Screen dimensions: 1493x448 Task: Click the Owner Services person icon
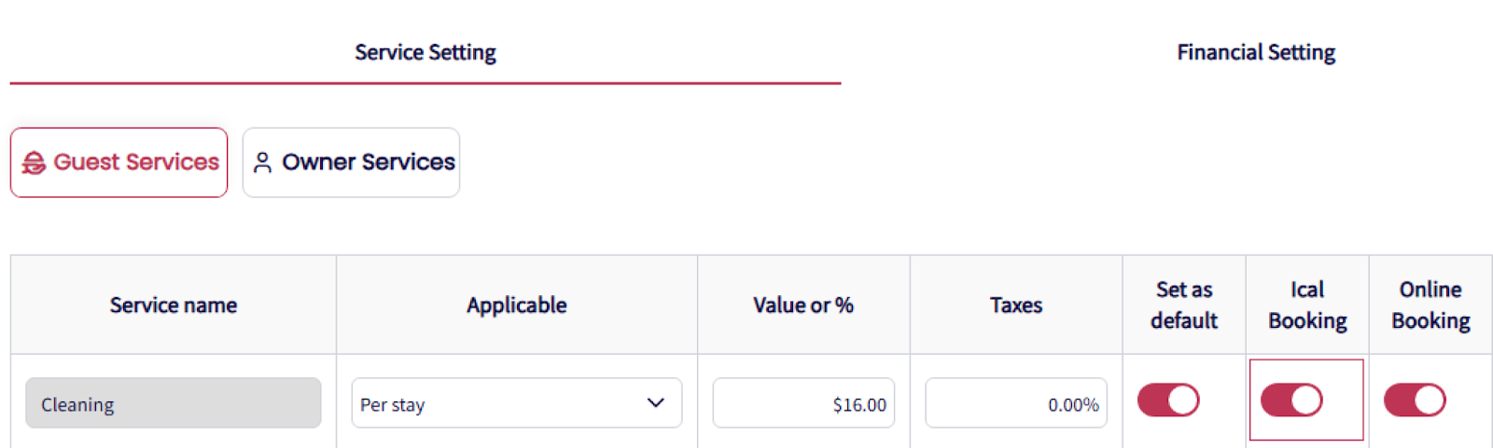tap(262, 163)
